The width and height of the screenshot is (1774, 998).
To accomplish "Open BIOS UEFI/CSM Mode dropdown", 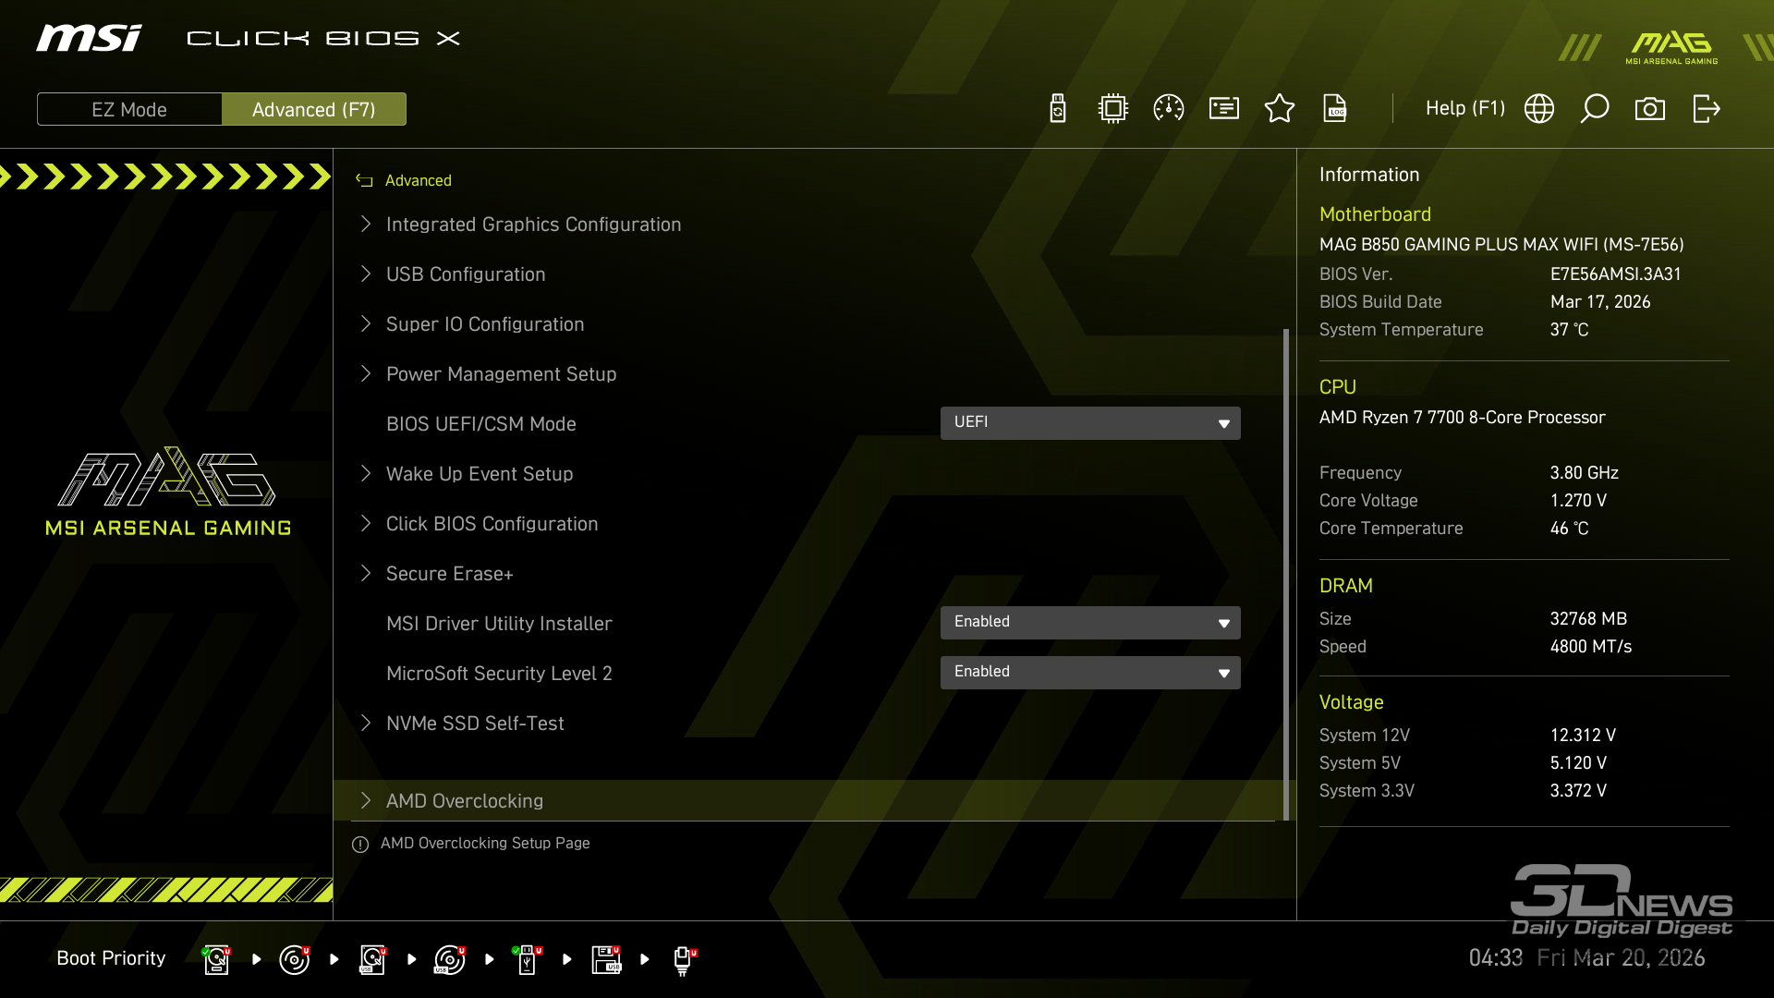I will coord(1090,423).
